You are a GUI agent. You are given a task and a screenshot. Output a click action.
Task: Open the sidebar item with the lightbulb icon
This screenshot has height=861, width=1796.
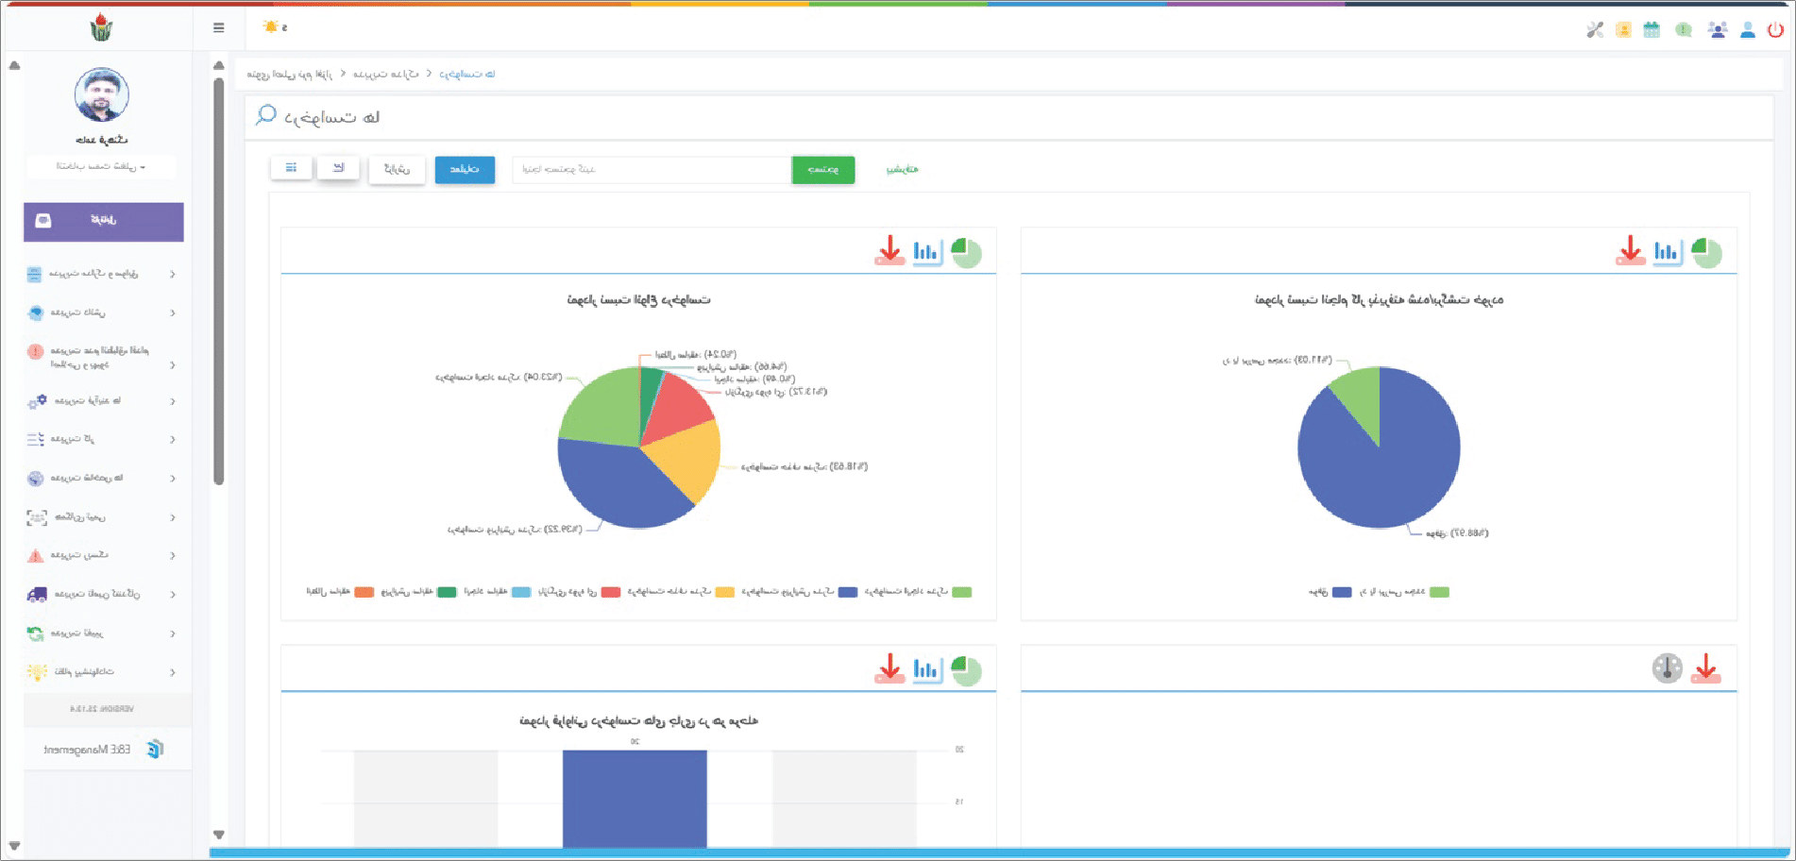coord(100,672)
